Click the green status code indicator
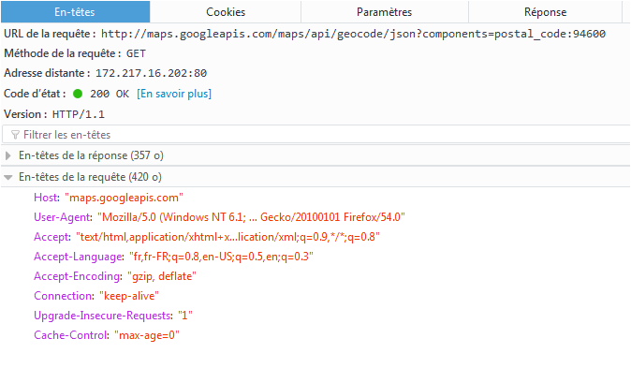The height and width of the screenshot is (368, 631). click(x=78, y=94)
